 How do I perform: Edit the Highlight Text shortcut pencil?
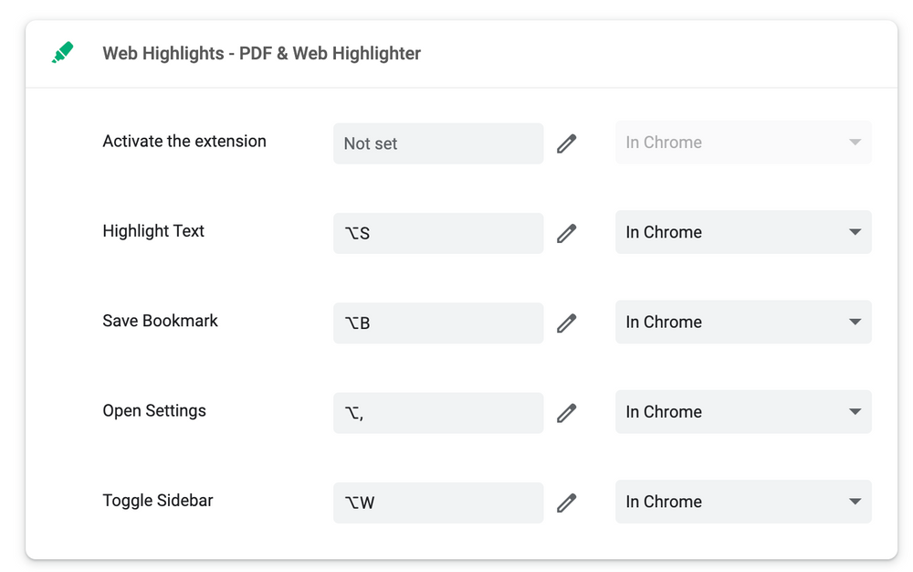click(x=567, y=233)
